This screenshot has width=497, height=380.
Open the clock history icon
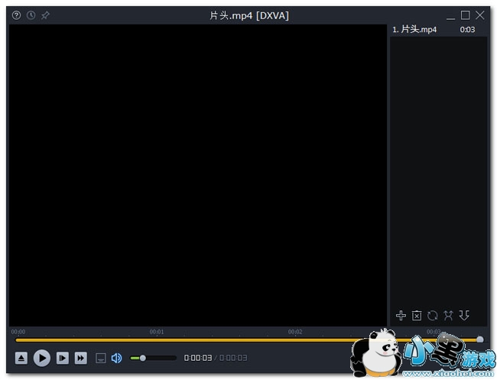(31, 15)
